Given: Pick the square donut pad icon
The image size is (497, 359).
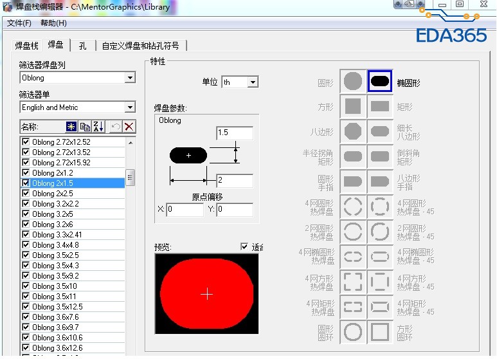Looking at the screenshot, I should [380, 332].
